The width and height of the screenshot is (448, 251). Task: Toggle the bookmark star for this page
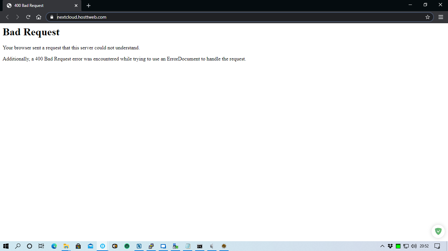pos(428,17)
